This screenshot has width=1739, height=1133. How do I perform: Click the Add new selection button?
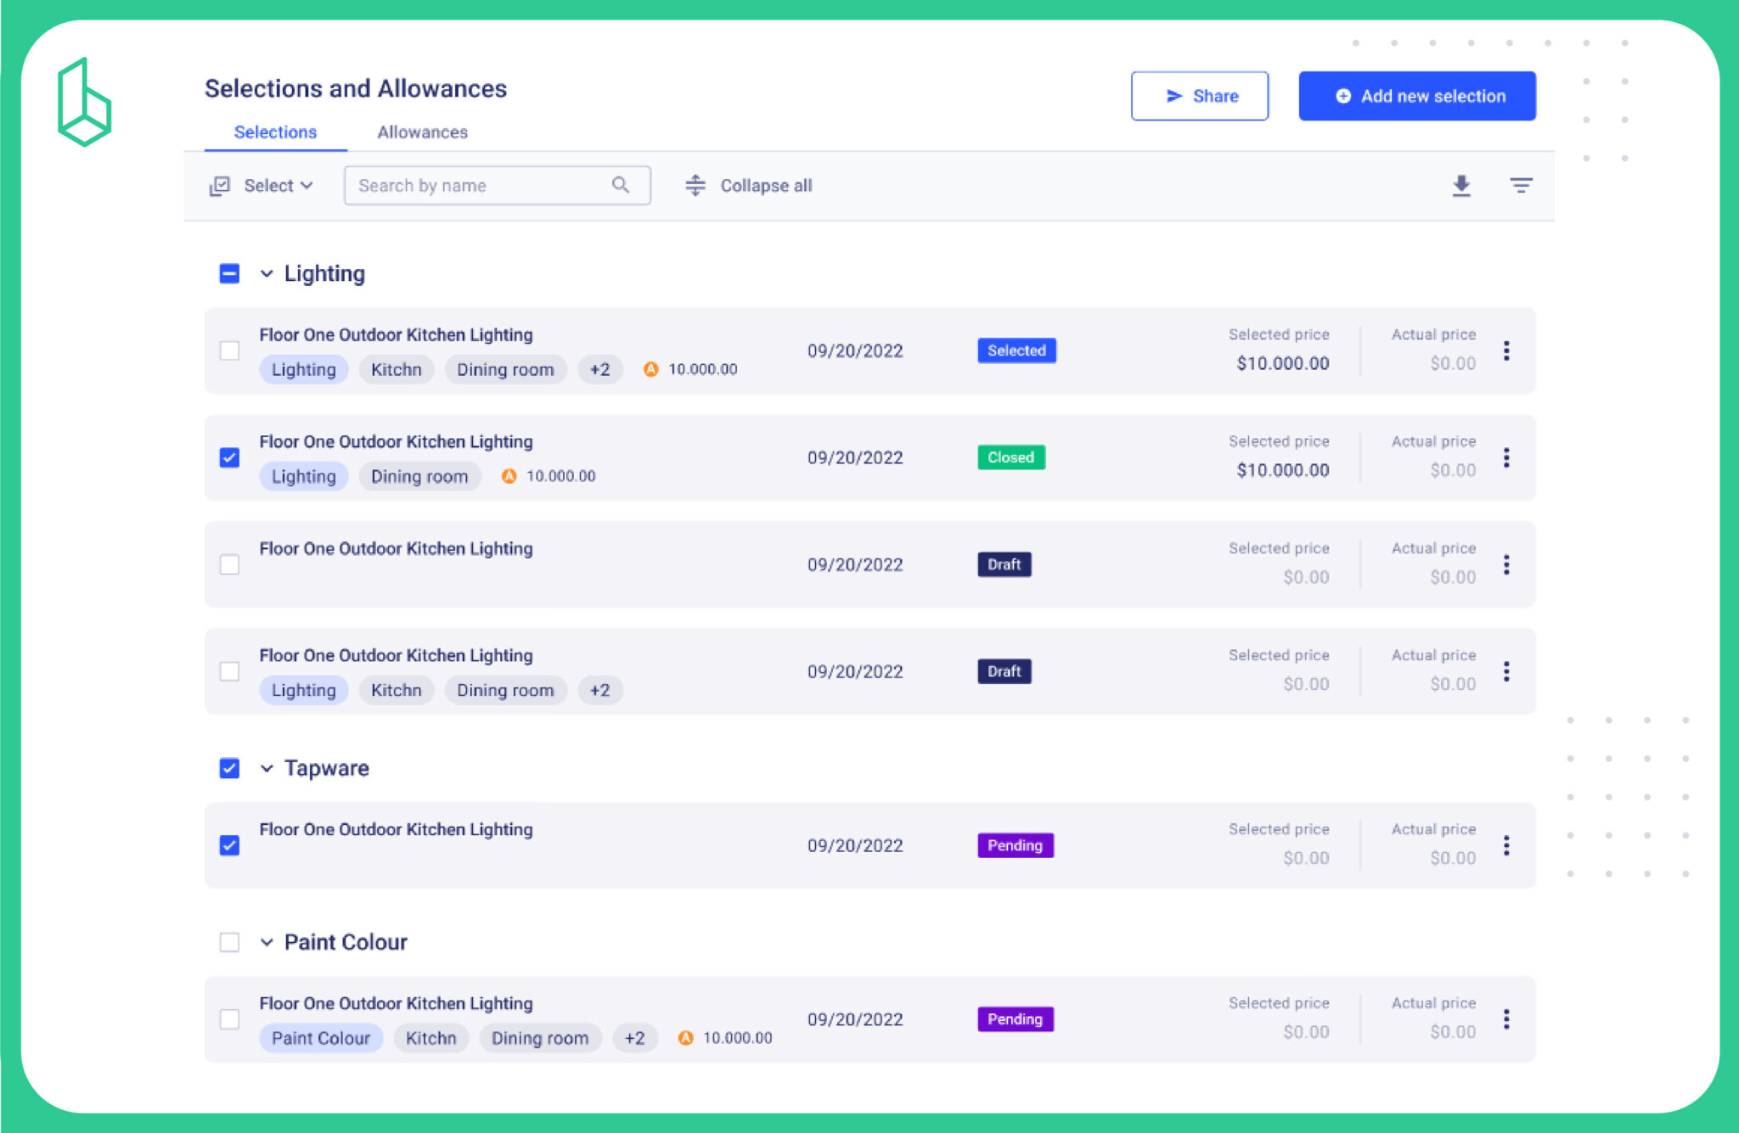click(x=1416, y=96)
